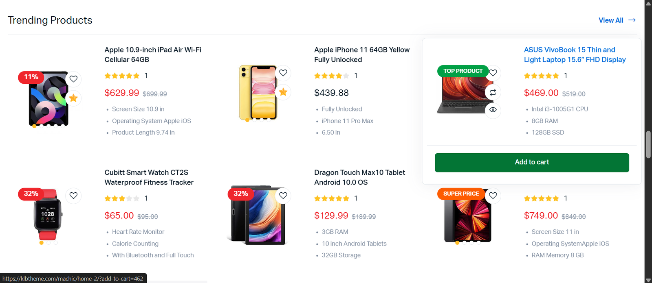Open quick view eye icon on ASUS laptop
Image resolution: width=652 pixels, height=283 pixels.
pos(493,110)
